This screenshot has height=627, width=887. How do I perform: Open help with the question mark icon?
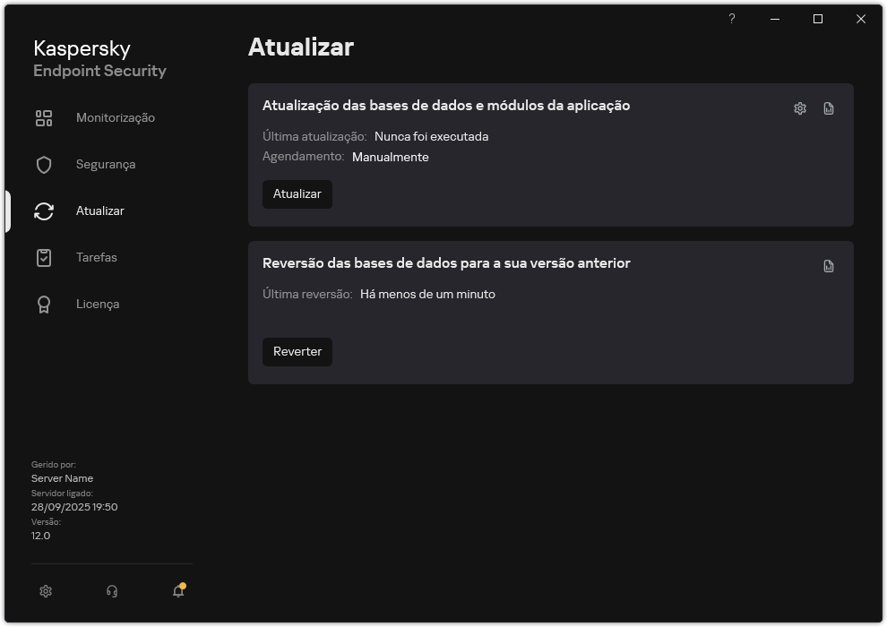click(731, 18)
